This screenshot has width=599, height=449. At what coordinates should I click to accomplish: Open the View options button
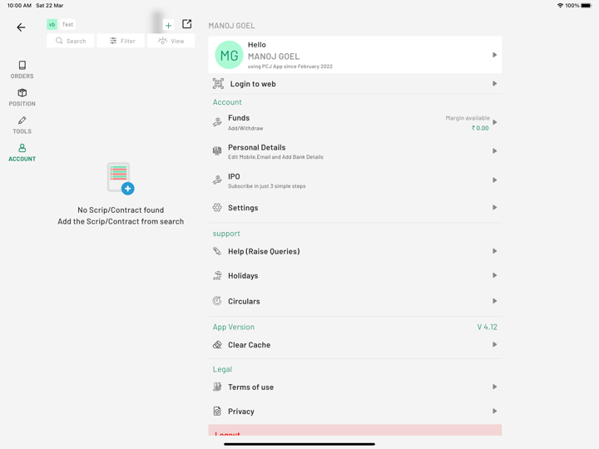tap(171, 41)
